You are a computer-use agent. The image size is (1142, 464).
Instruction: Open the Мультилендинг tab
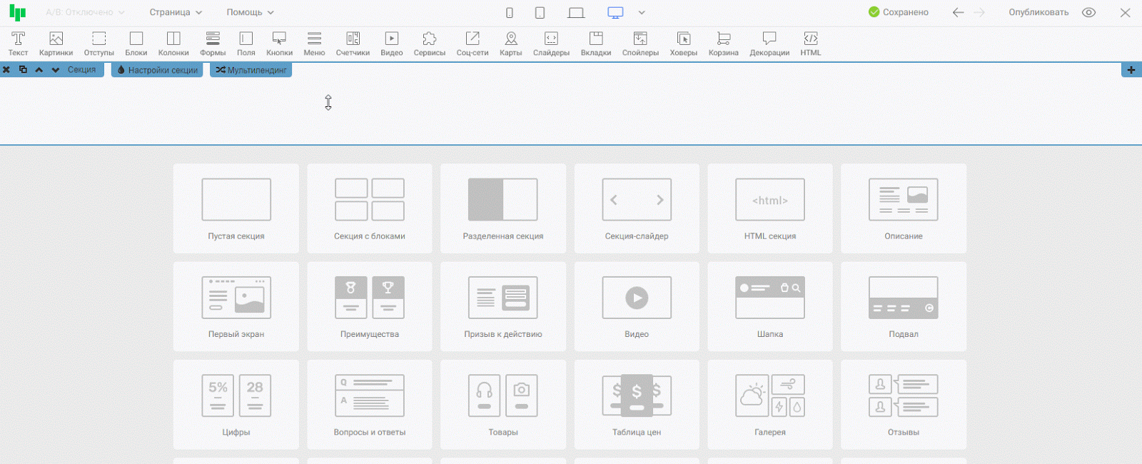click(x=251, y=70)
